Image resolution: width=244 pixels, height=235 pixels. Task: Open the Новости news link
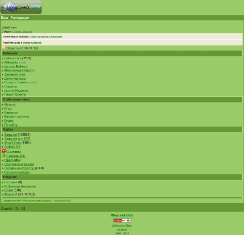coord(13,48)
